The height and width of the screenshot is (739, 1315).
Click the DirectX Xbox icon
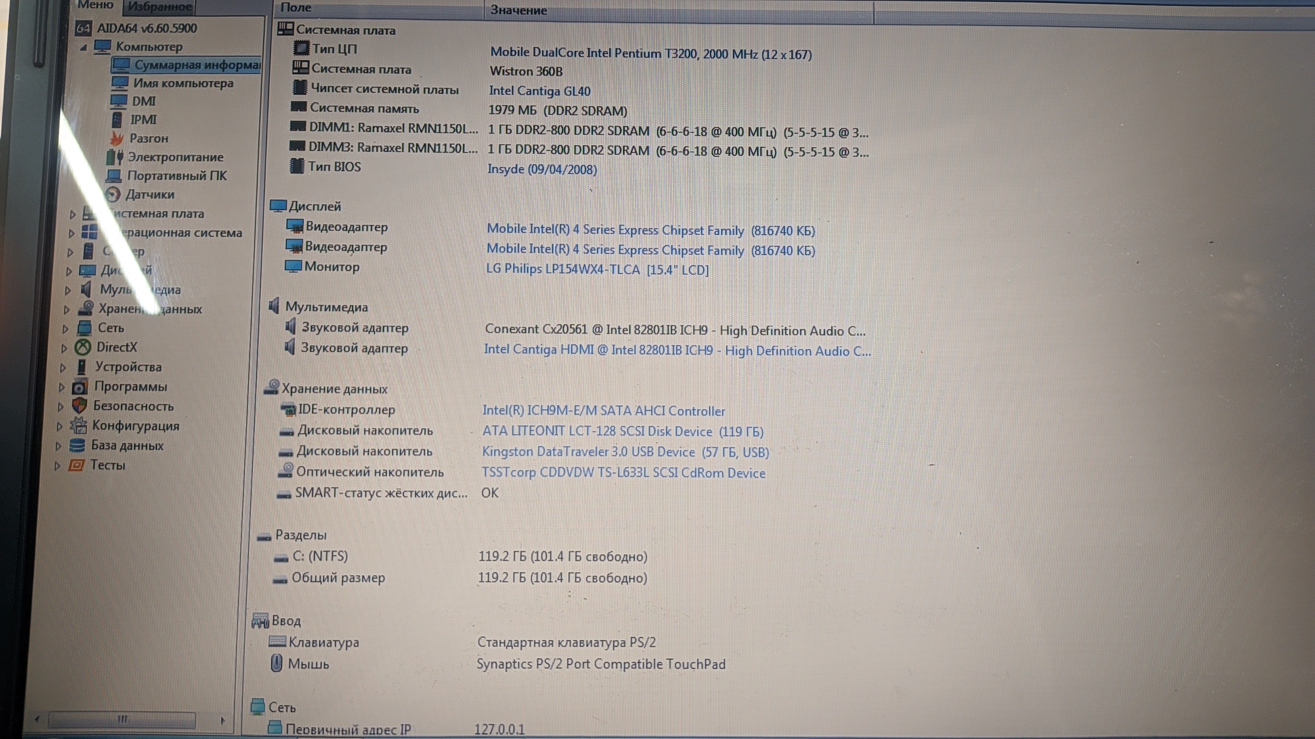[83, 348]
